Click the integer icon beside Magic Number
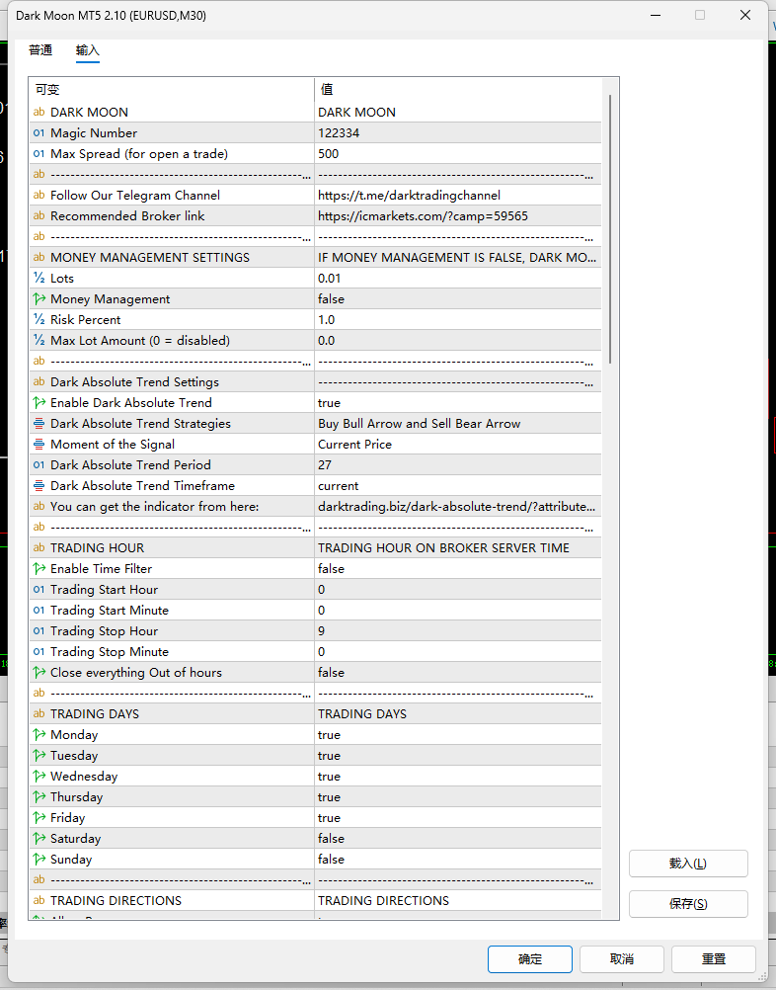The width and height of the screenshot is (776, 990). (x=39, y=133)
